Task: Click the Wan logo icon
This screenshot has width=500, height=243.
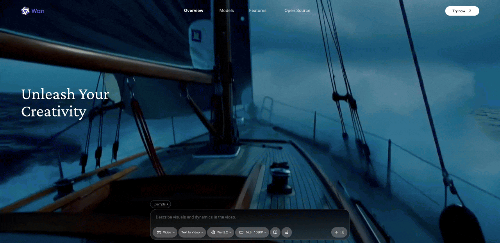Action: pos(25,11)
